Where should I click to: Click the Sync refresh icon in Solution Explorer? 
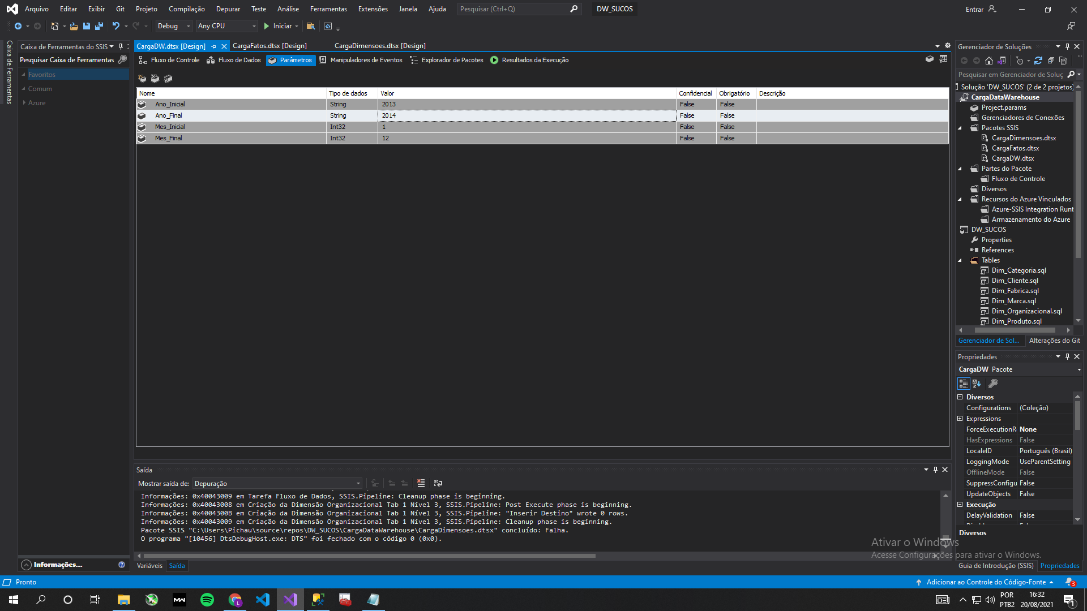coord(1038,61)
